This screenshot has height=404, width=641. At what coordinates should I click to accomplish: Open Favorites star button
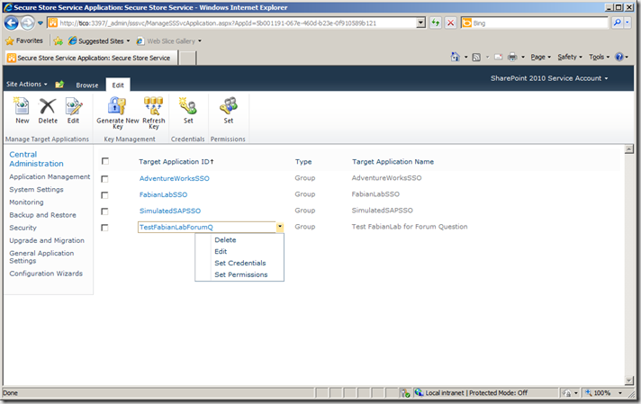tap(24, 40)
